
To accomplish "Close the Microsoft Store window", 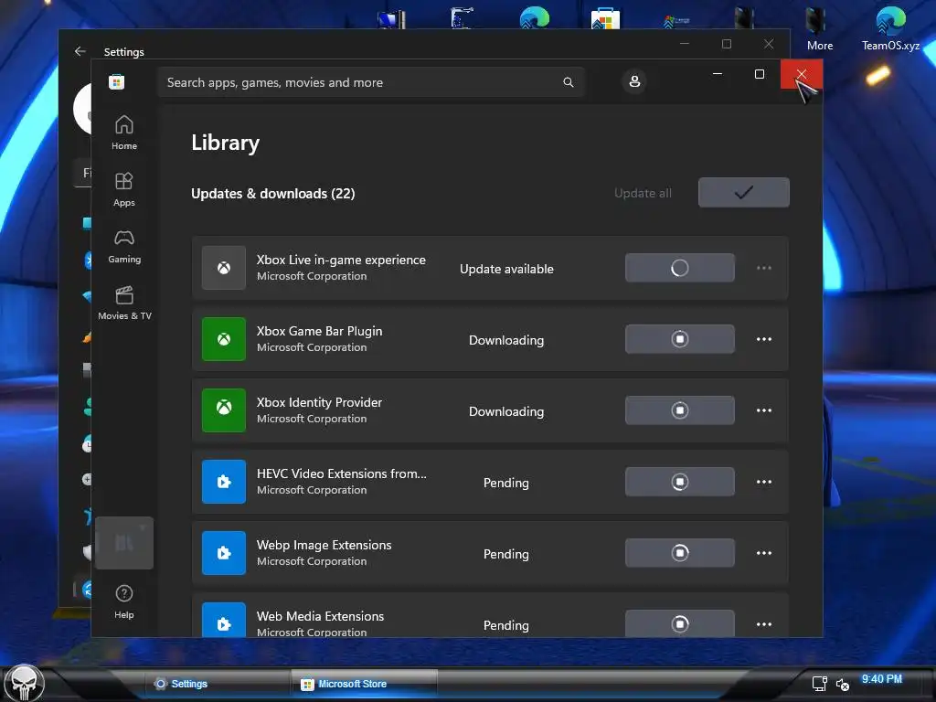I will [x=801, y=74].
